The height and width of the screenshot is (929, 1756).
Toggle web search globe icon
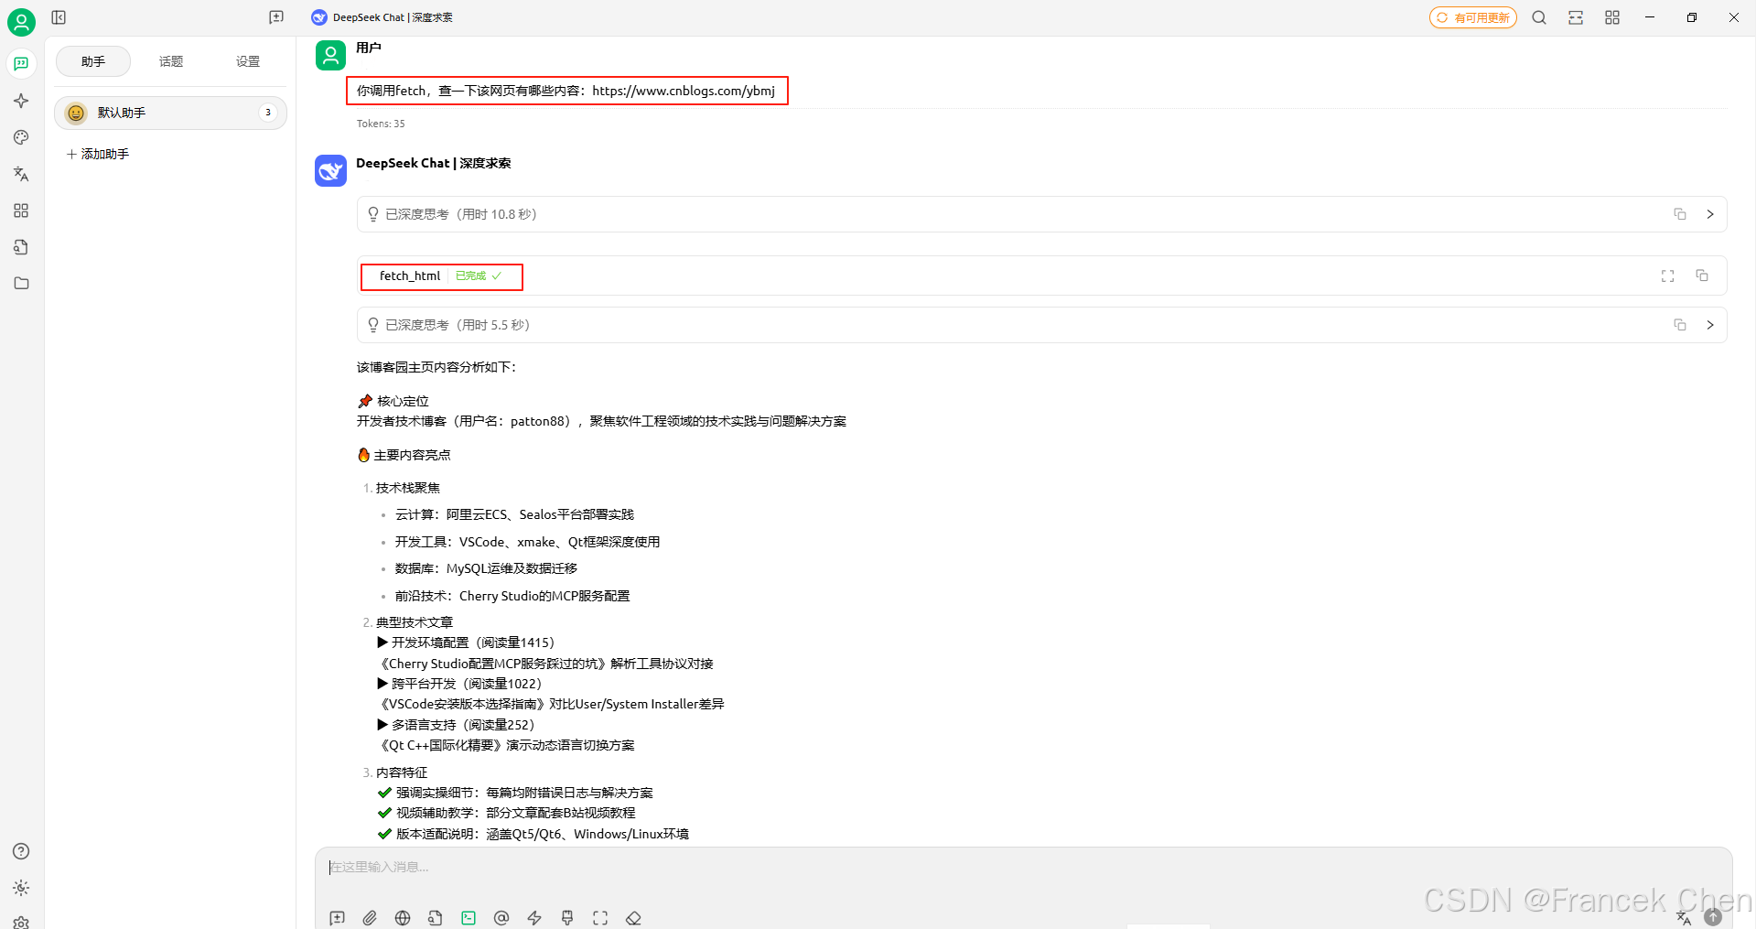tap(403, 918)
